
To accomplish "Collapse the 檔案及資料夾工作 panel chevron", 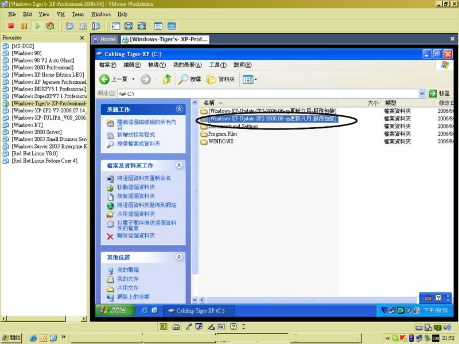I will (179, 165).
